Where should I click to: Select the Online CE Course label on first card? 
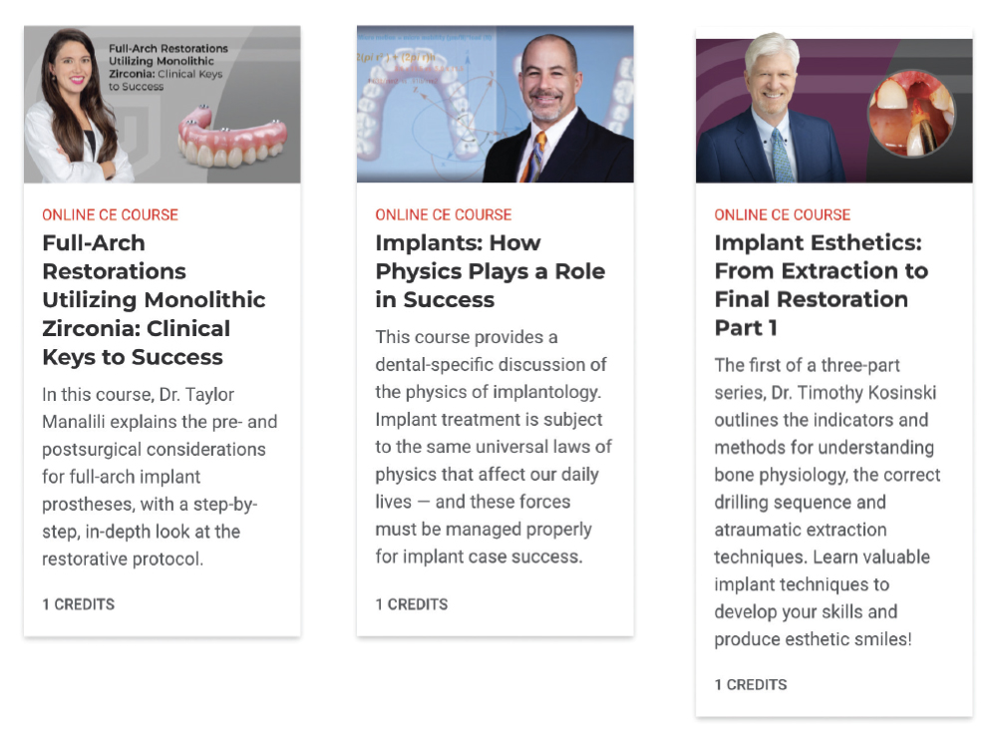[x=110, y=215]
